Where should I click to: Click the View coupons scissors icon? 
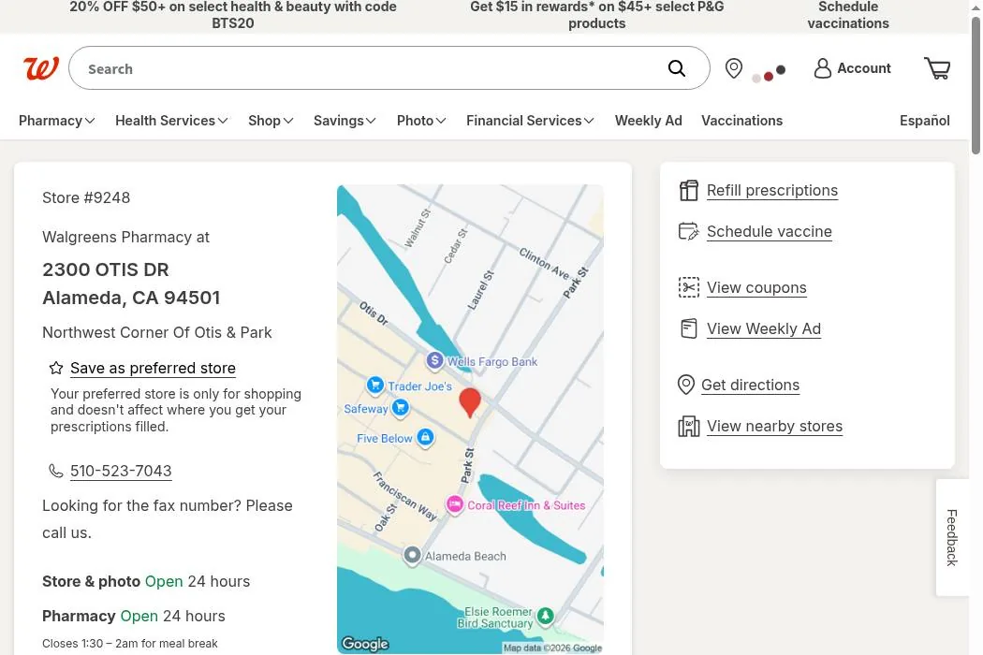[688, 287]
